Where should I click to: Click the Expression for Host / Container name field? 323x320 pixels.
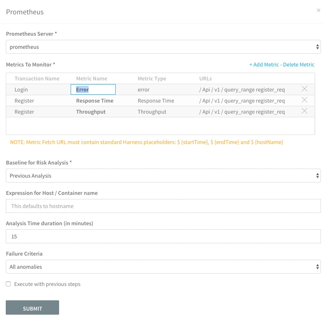[x=163, y=206]
